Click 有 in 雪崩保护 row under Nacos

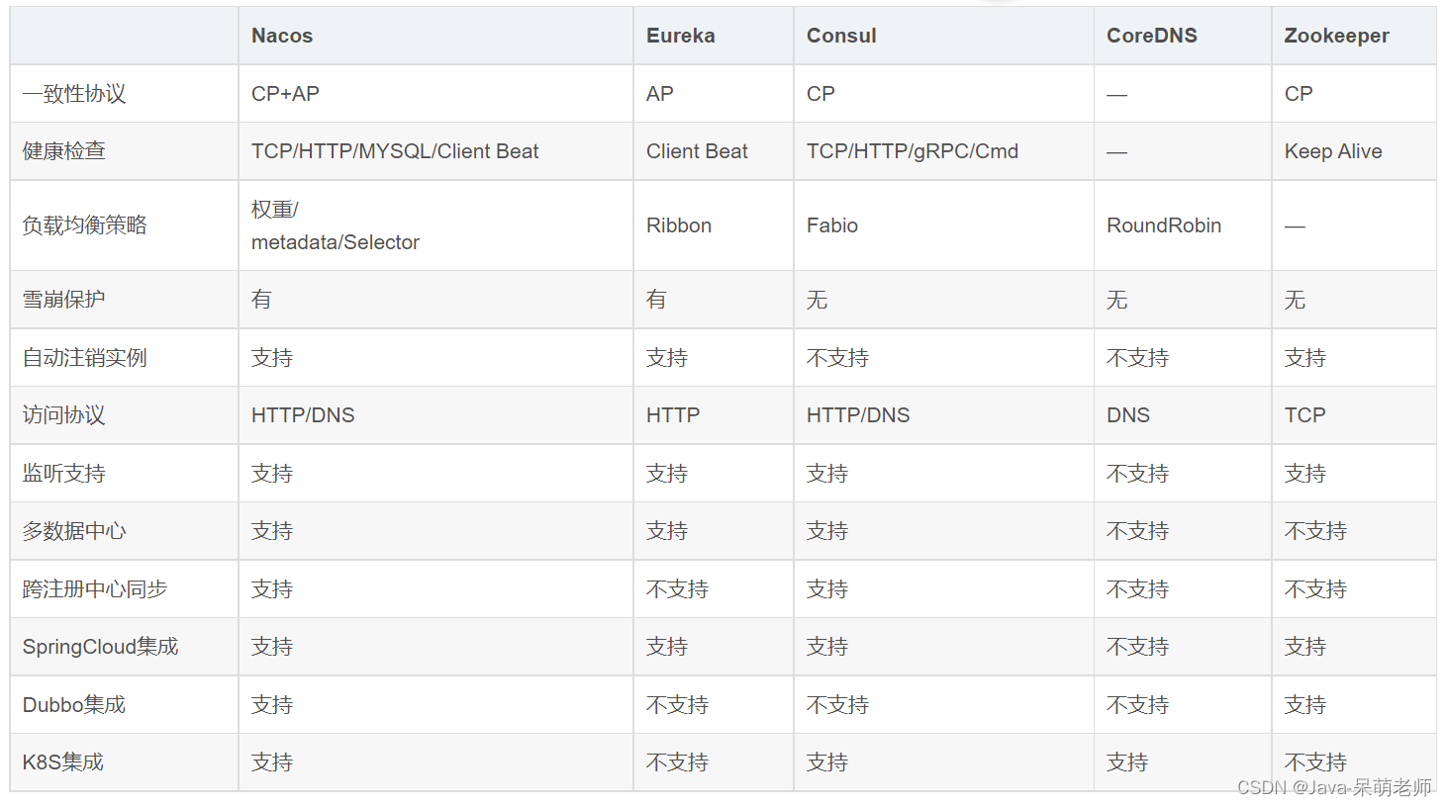pyautogui.click(x=261, y=300)
